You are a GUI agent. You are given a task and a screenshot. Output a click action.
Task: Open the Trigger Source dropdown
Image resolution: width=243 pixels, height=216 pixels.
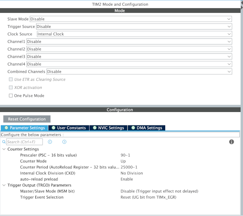point(134,27)
